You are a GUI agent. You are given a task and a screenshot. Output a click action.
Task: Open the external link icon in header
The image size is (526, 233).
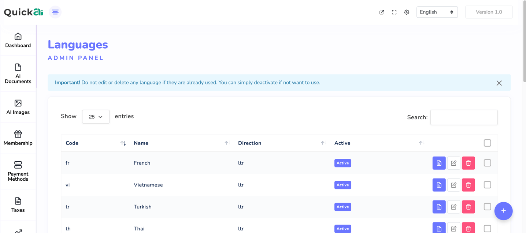pos(382,12)
